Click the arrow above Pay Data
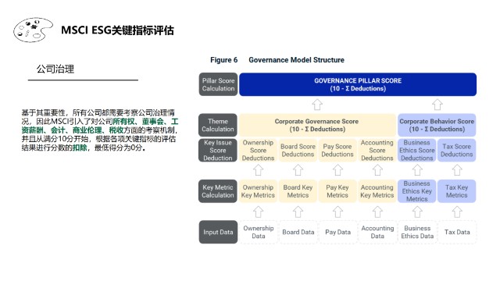 click(x=337, y=212)
